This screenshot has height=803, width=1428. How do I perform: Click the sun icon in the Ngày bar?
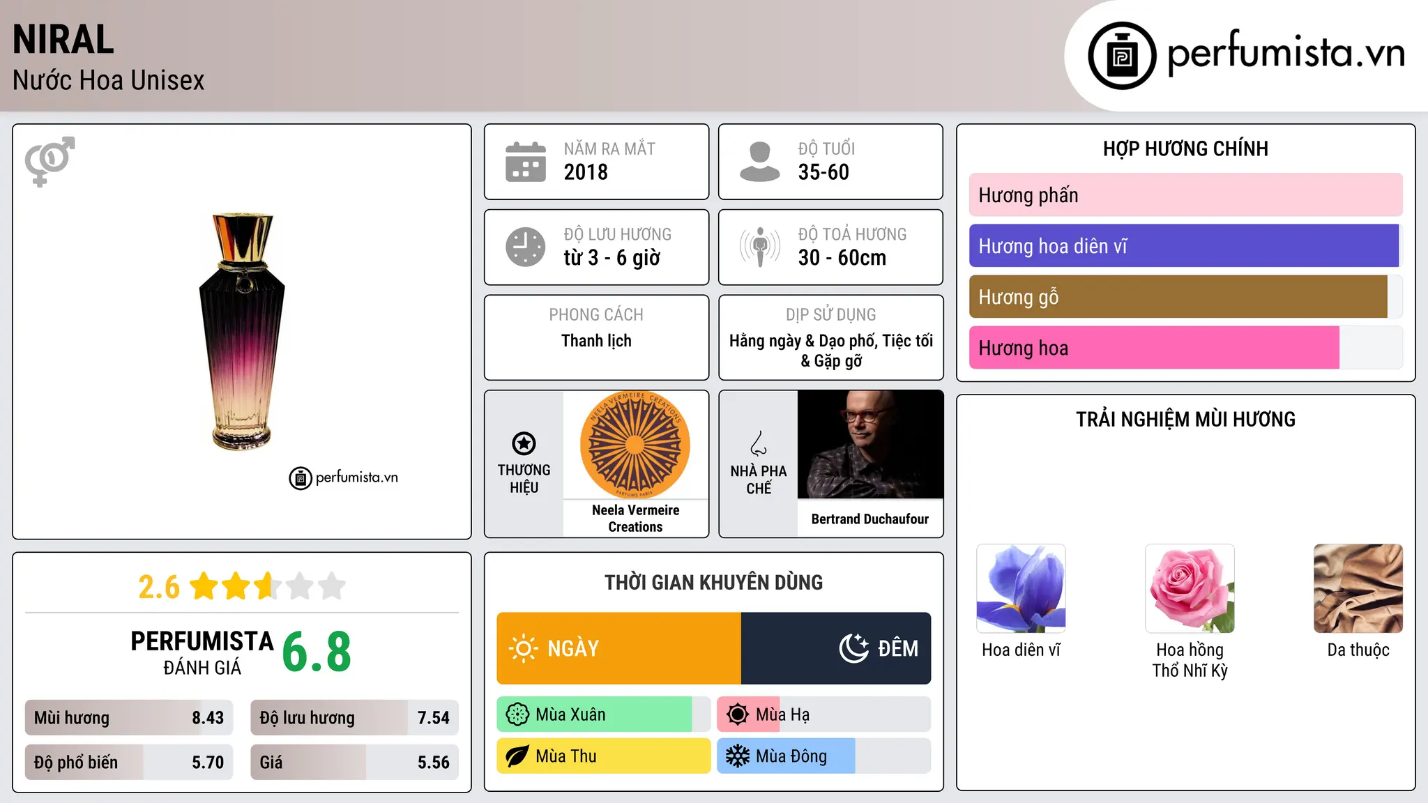point(523,648)
